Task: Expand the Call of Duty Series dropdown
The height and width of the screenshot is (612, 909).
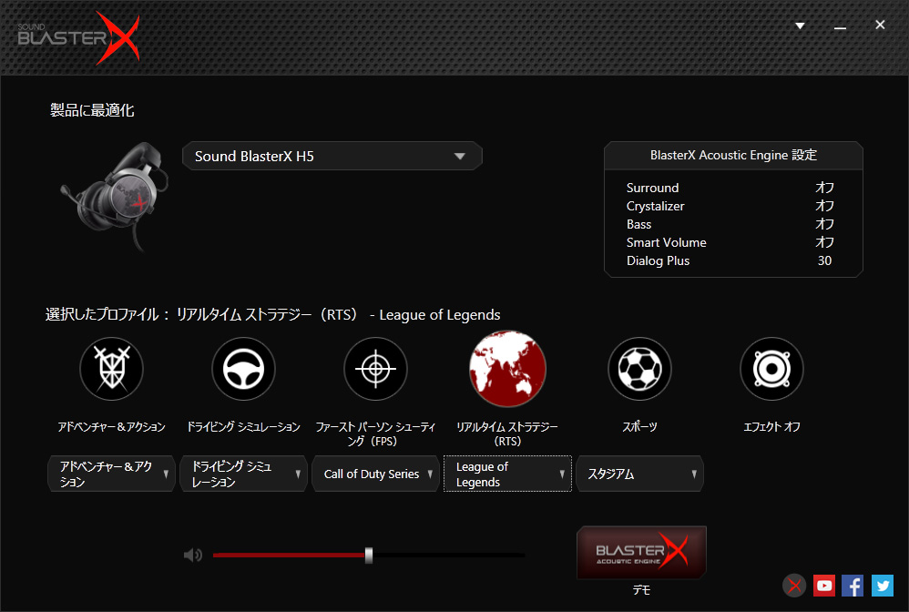Action: tap(375, 474)
